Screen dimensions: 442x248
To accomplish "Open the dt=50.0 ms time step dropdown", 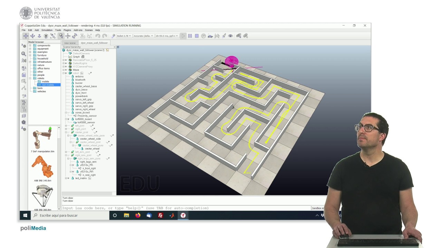I will (x=167, y=36).
